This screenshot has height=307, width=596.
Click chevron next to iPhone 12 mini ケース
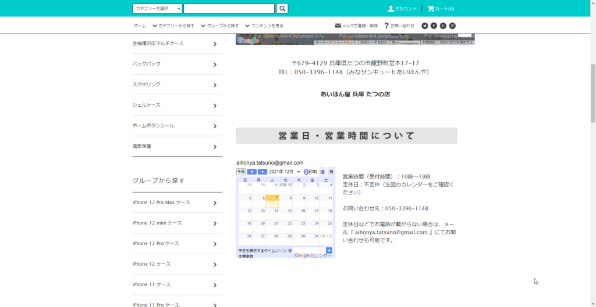click(x=215, y=223)
